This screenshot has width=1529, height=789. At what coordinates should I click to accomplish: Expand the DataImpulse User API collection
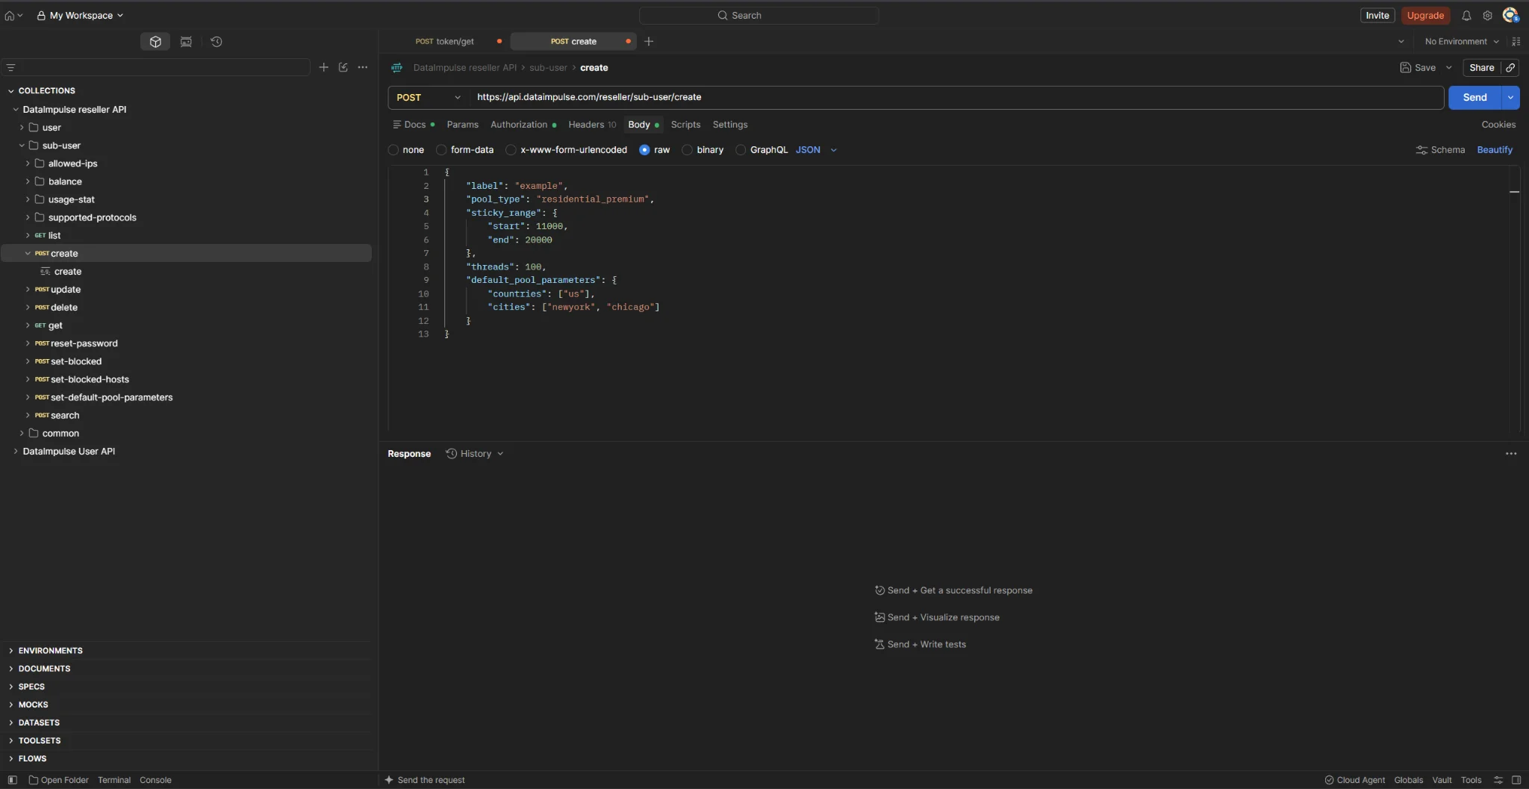pyautogui.click(x=69, y=452)
